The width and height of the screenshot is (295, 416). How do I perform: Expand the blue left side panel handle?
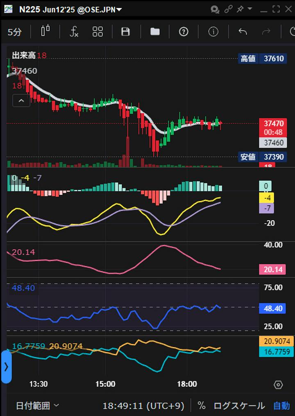[6, 367]
